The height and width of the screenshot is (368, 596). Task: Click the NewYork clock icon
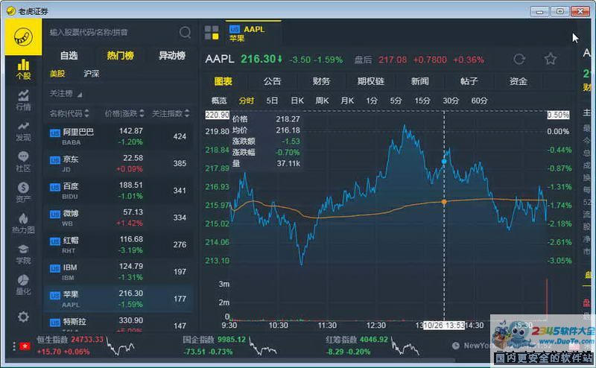[456, 346]
